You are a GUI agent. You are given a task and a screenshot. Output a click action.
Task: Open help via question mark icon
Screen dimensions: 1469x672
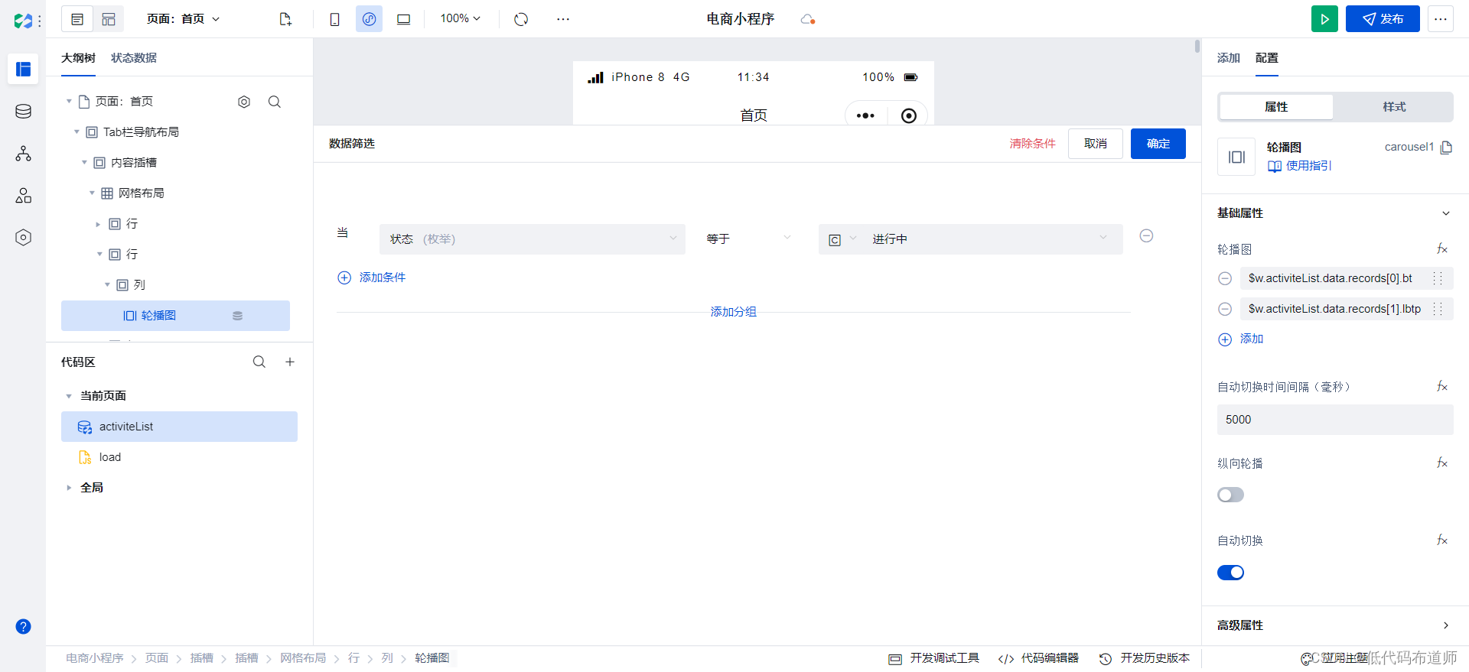click(x=23, y=627)
